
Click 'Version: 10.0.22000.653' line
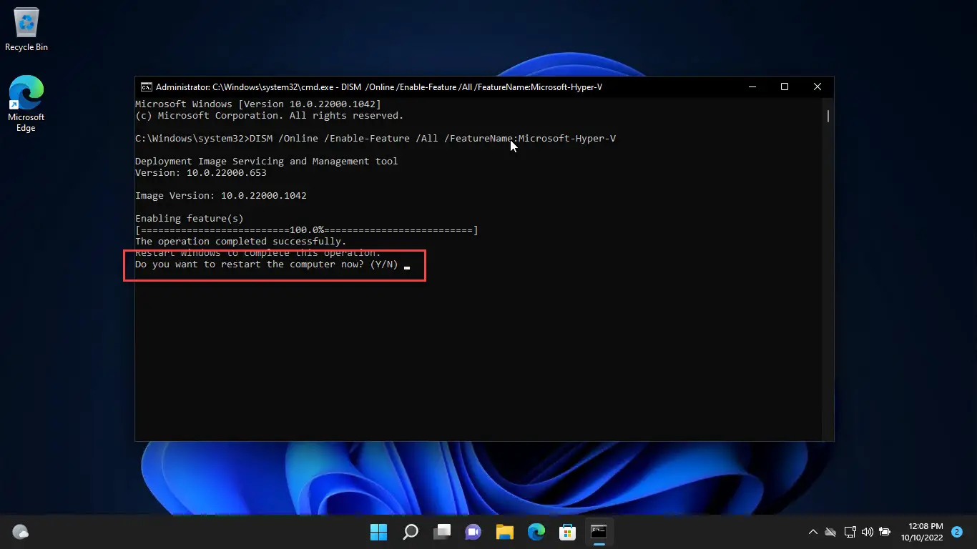201,173
